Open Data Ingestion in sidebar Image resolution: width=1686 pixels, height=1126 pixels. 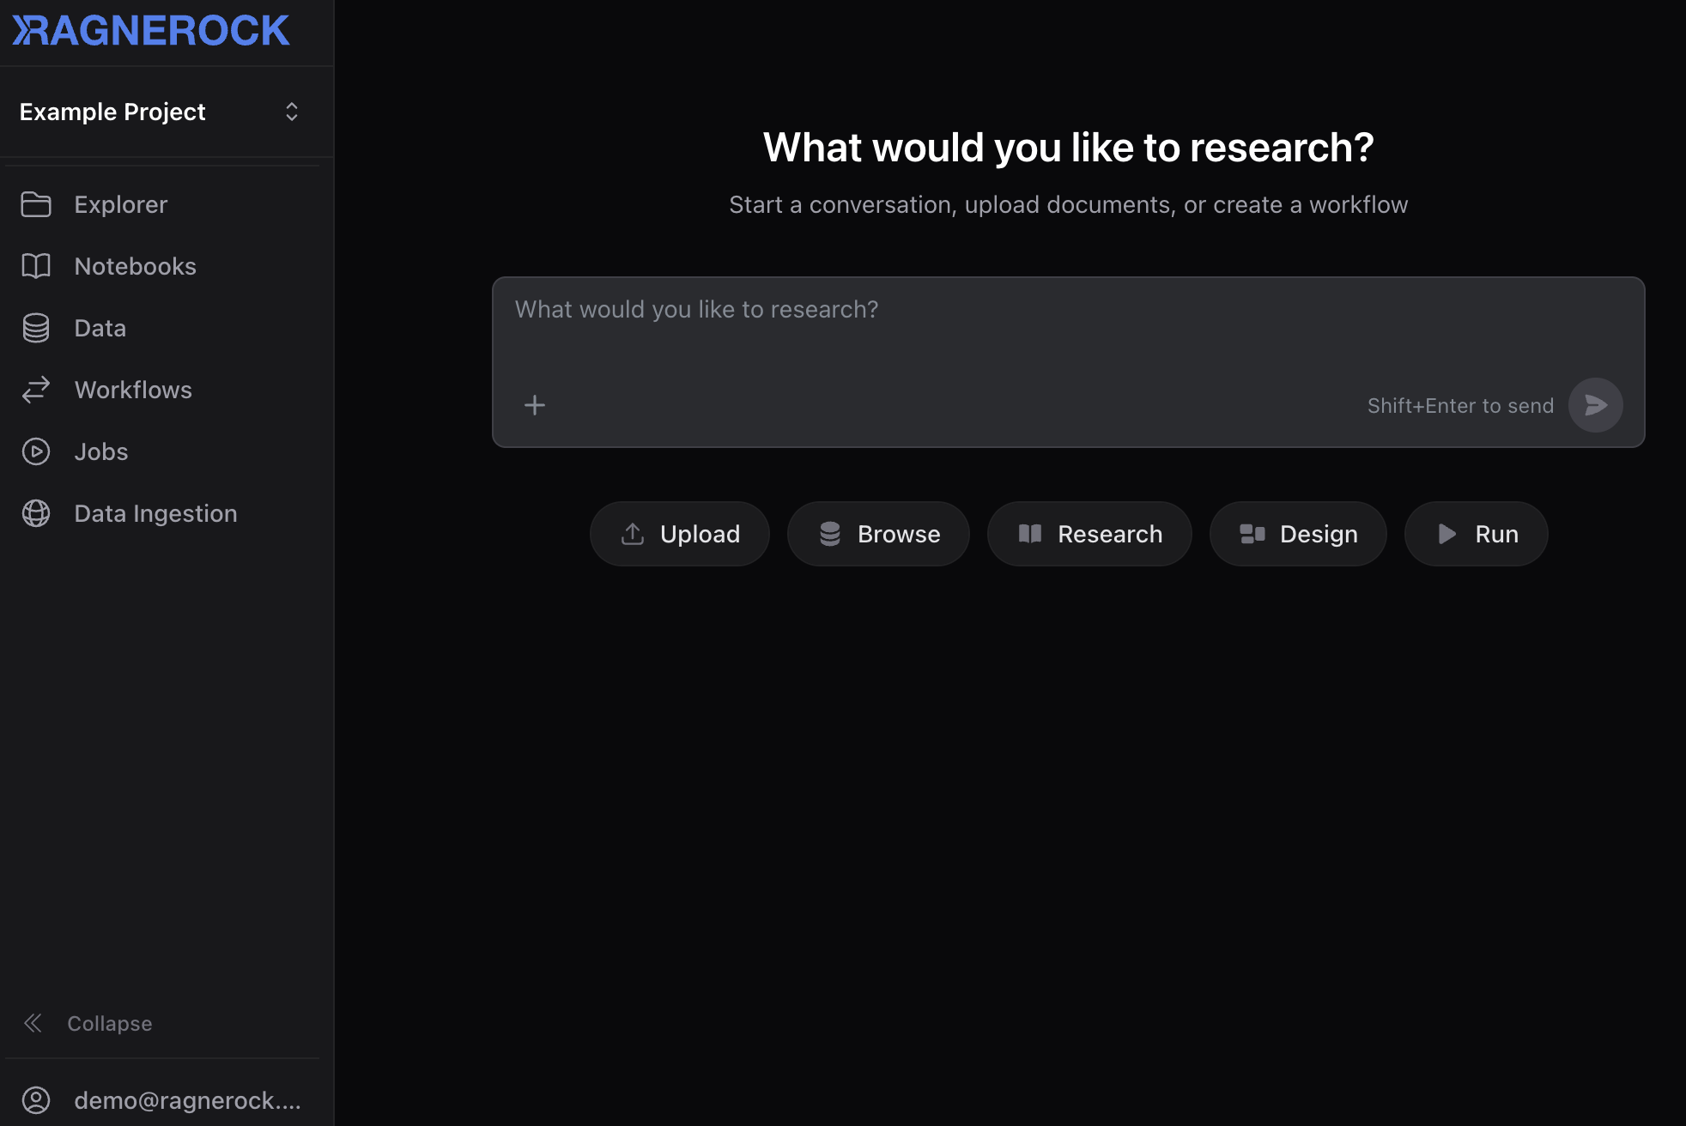(x=156, y=513)
